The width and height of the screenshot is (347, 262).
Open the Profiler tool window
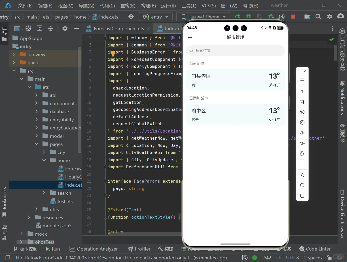point(139,249)
